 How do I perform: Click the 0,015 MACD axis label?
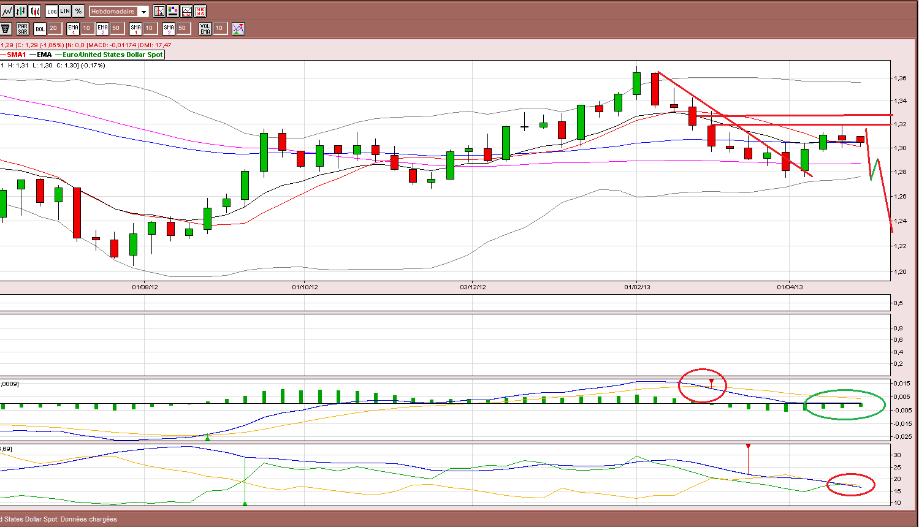902,384
